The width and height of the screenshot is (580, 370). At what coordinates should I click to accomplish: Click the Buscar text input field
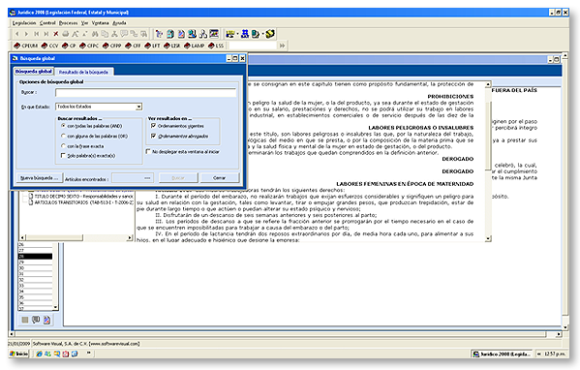pos(146,93)
